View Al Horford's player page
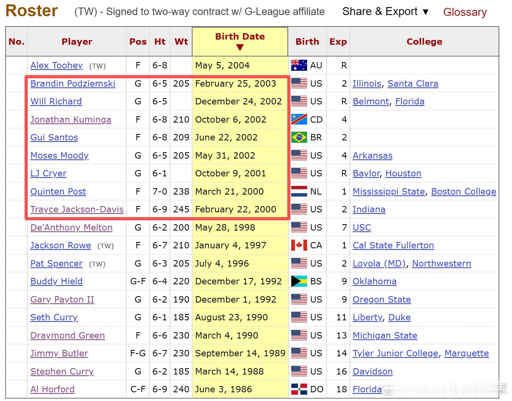 coord(52,390)
